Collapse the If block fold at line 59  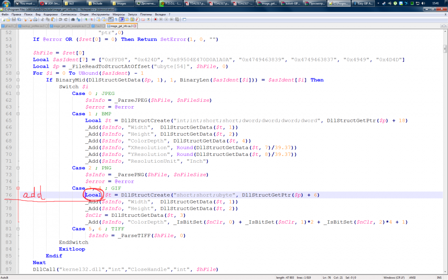(18, 80)
